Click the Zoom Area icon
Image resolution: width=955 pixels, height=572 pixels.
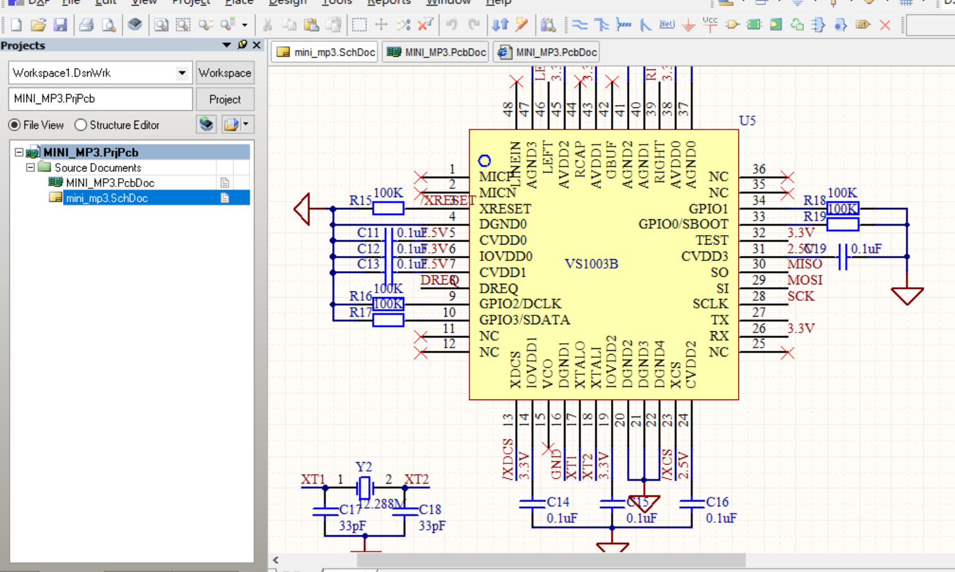pyautogui.click(x=183, y=25)
